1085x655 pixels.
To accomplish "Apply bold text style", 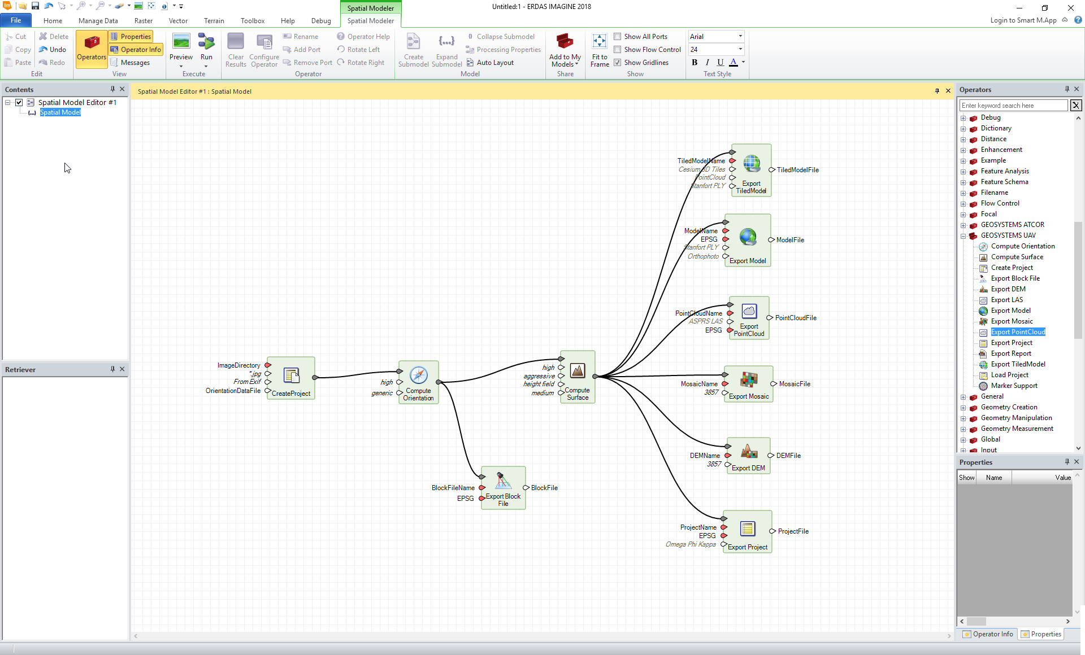I will coord(695,62).
